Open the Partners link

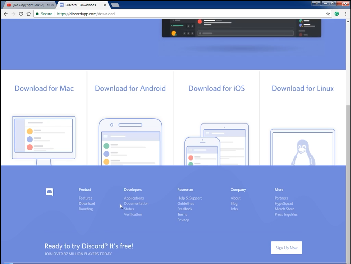(281, 198)
